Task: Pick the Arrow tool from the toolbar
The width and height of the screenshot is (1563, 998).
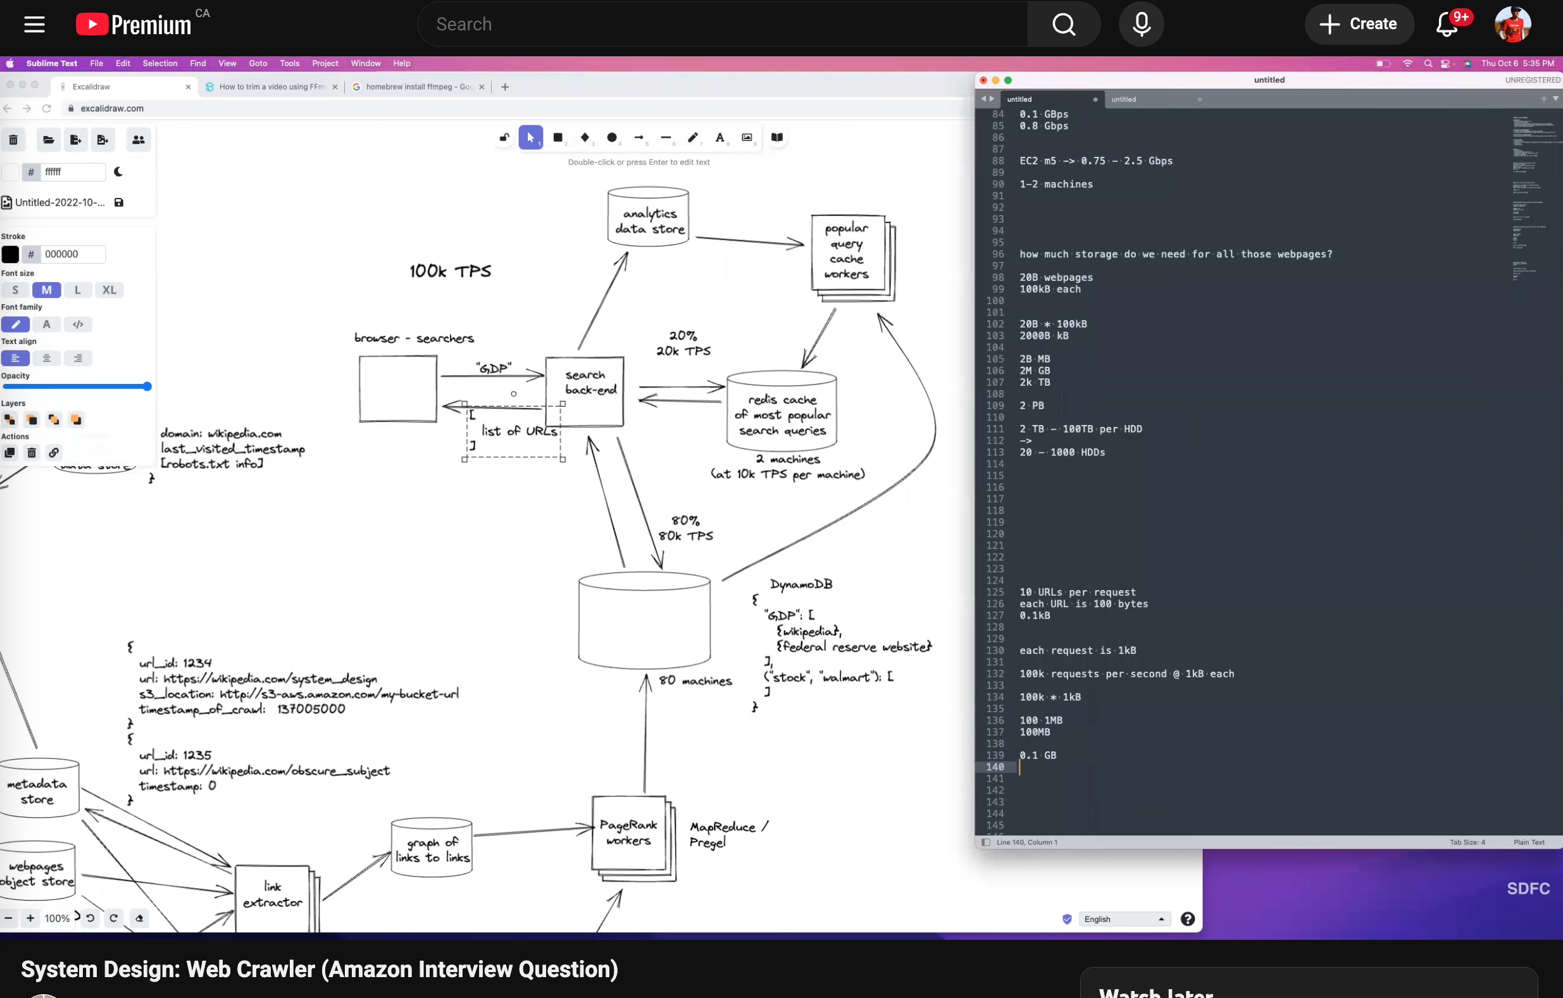Action: tap(638, 138)
